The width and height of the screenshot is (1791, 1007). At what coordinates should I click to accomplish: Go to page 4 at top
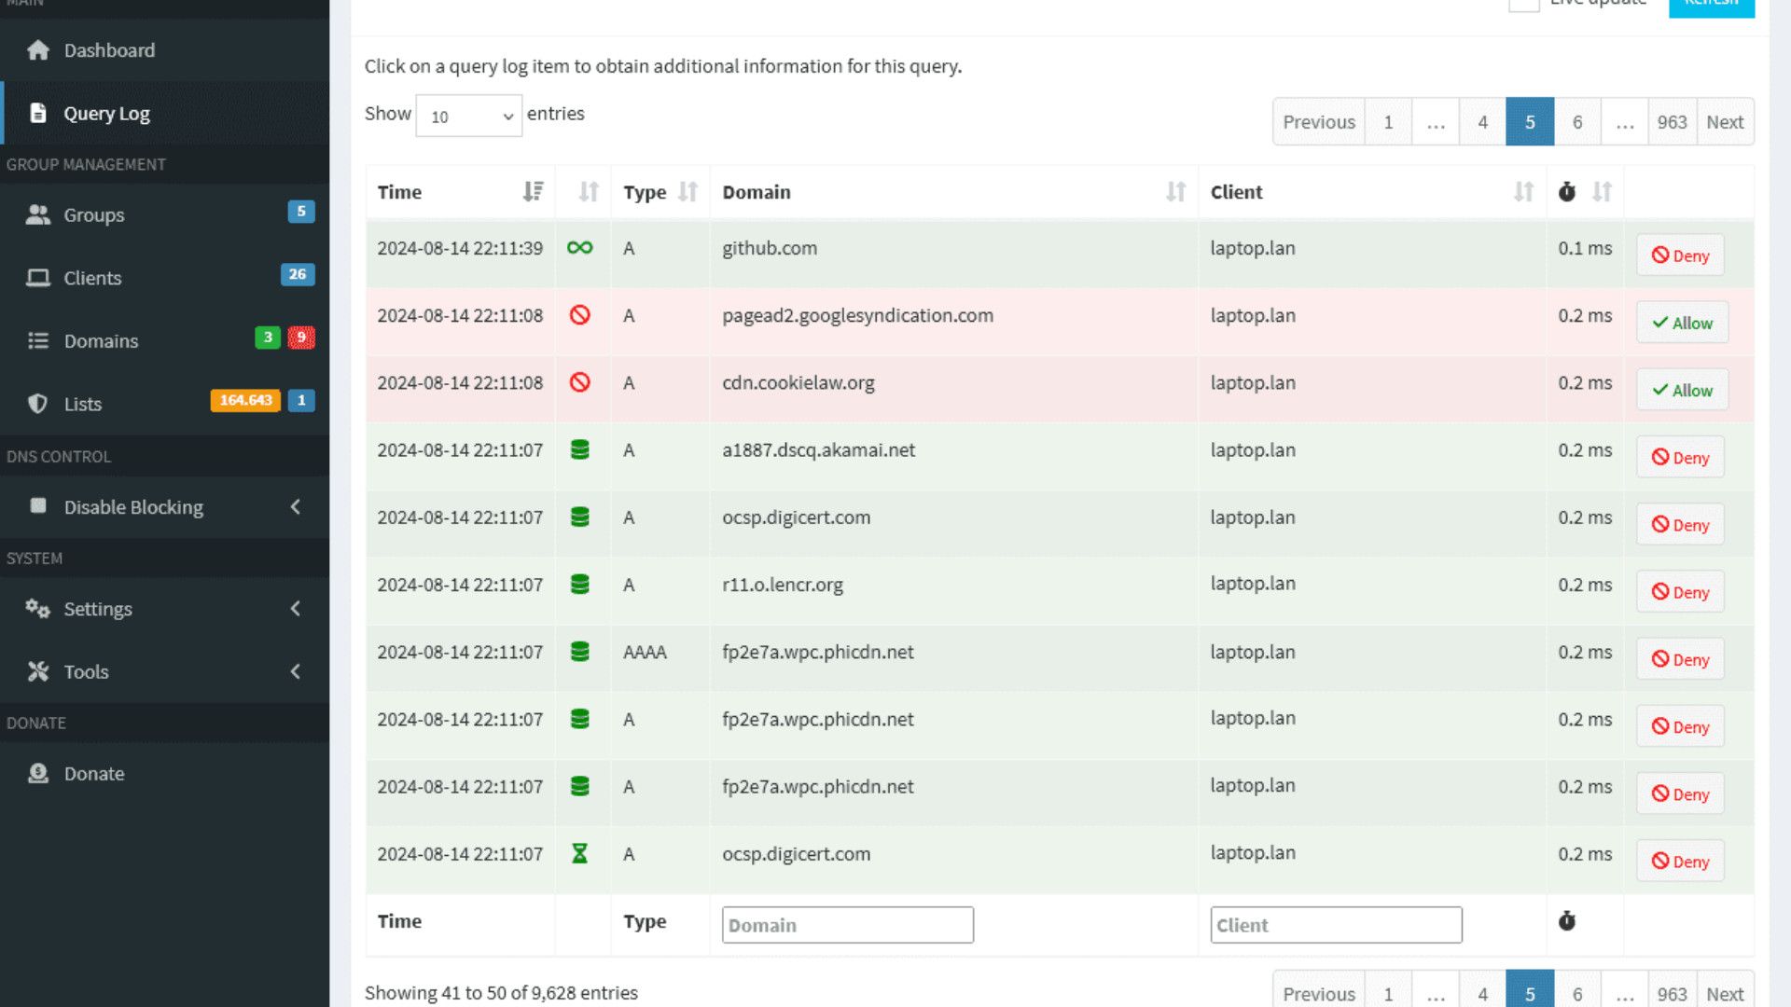click(x=1482, y=121)
